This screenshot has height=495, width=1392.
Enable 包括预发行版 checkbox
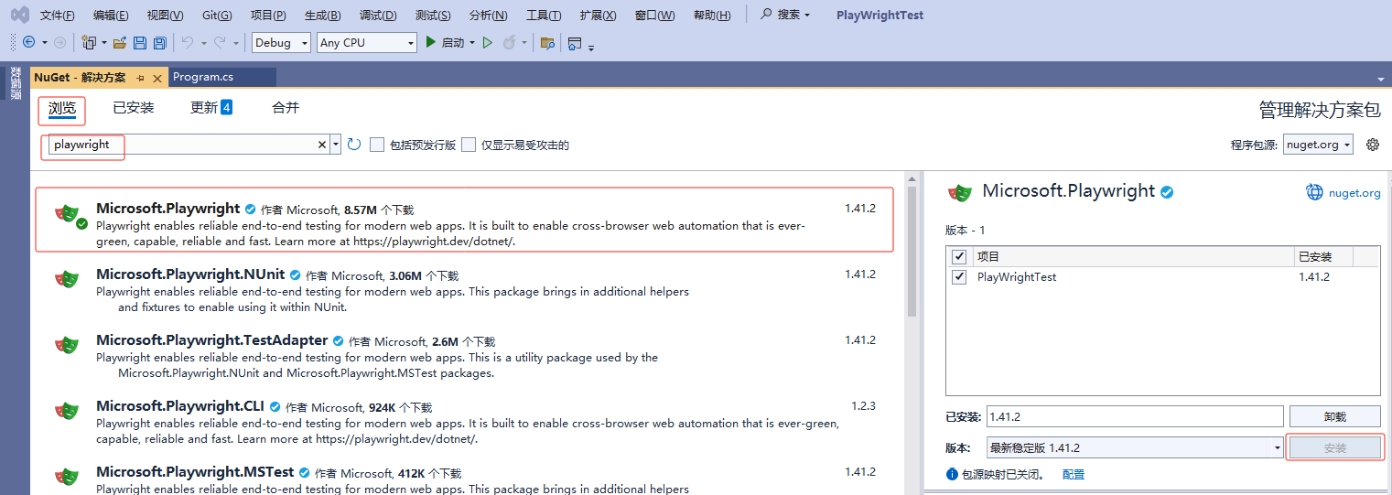tap(377, 145)
